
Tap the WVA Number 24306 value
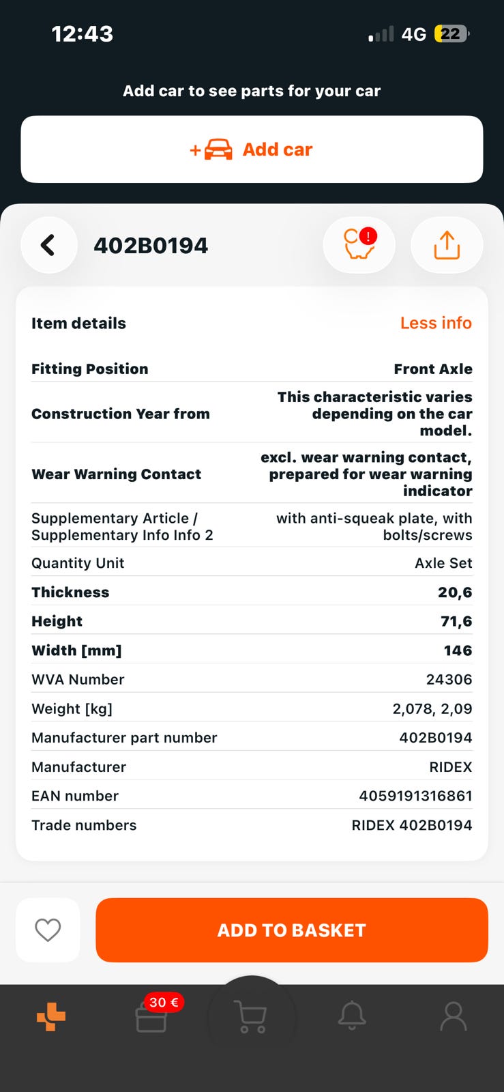point(449,680)
